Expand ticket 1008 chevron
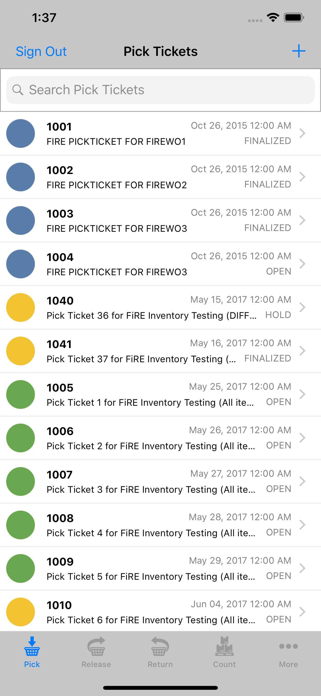321x696 pixels. (302, 525)
